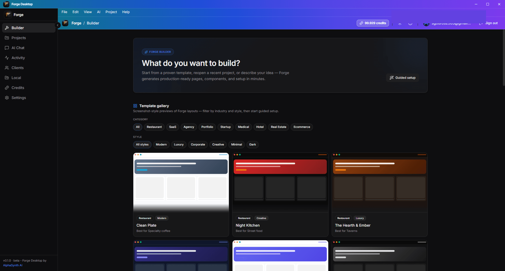Open the Clean Plate template preview
The width and height of the screenshot is (505, 271).
pos(181,183)
